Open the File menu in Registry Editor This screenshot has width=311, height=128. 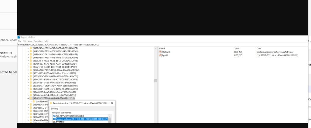(20, 41)
